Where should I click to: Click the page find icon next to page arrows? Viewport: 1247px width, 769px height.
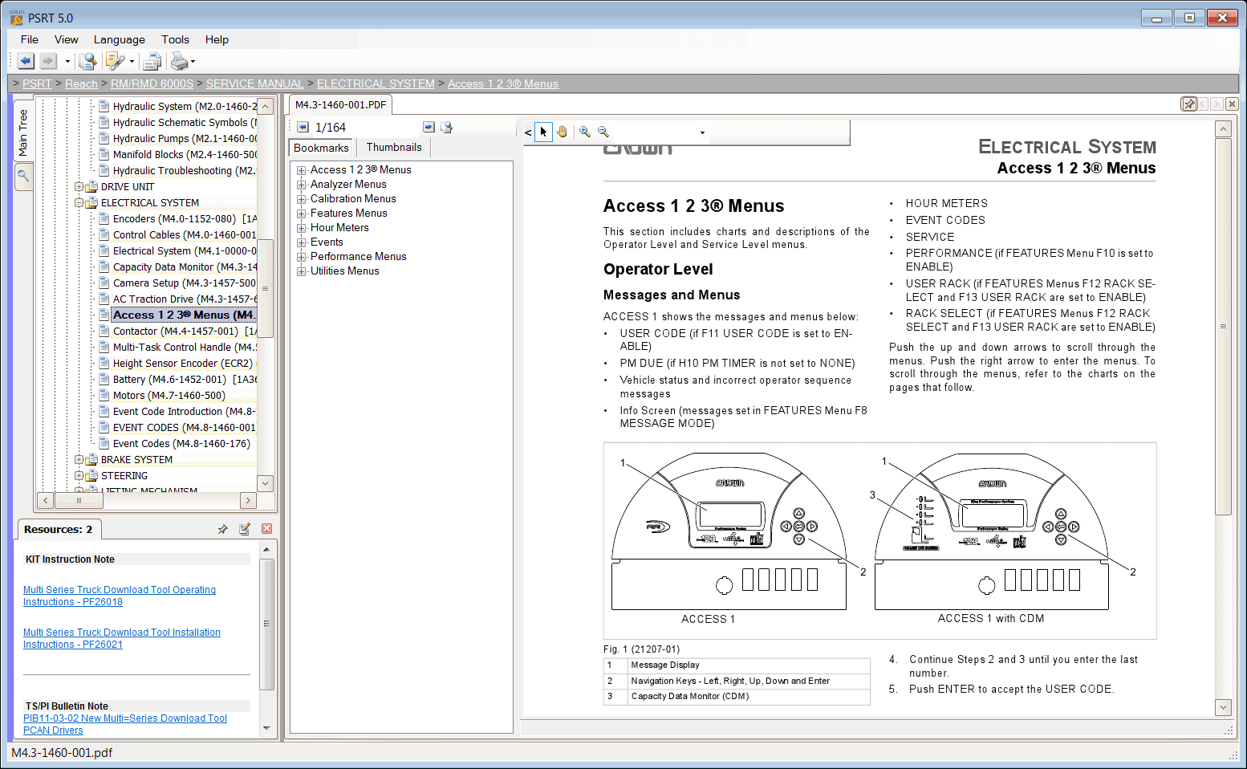(447, 127)
